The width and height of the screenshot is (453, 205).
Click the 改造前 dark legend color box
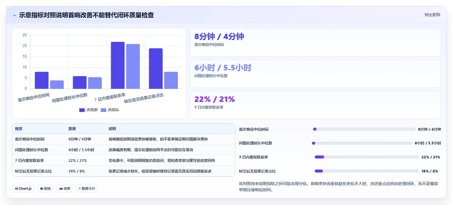[82, 110]
